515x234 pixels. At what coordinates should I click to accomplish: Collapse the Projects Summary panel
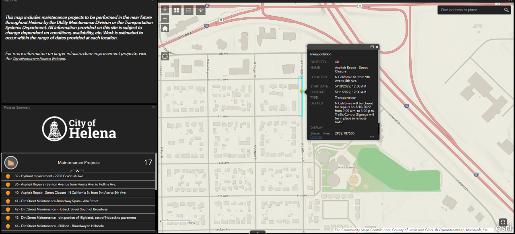click(x=153, y=107)
